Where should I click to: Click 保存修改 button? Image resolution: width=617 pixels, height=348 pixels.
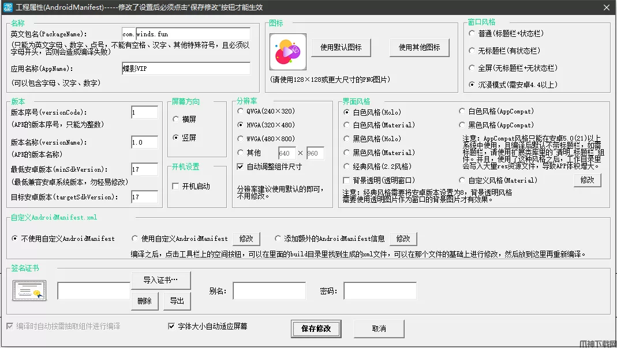point(316,329)
